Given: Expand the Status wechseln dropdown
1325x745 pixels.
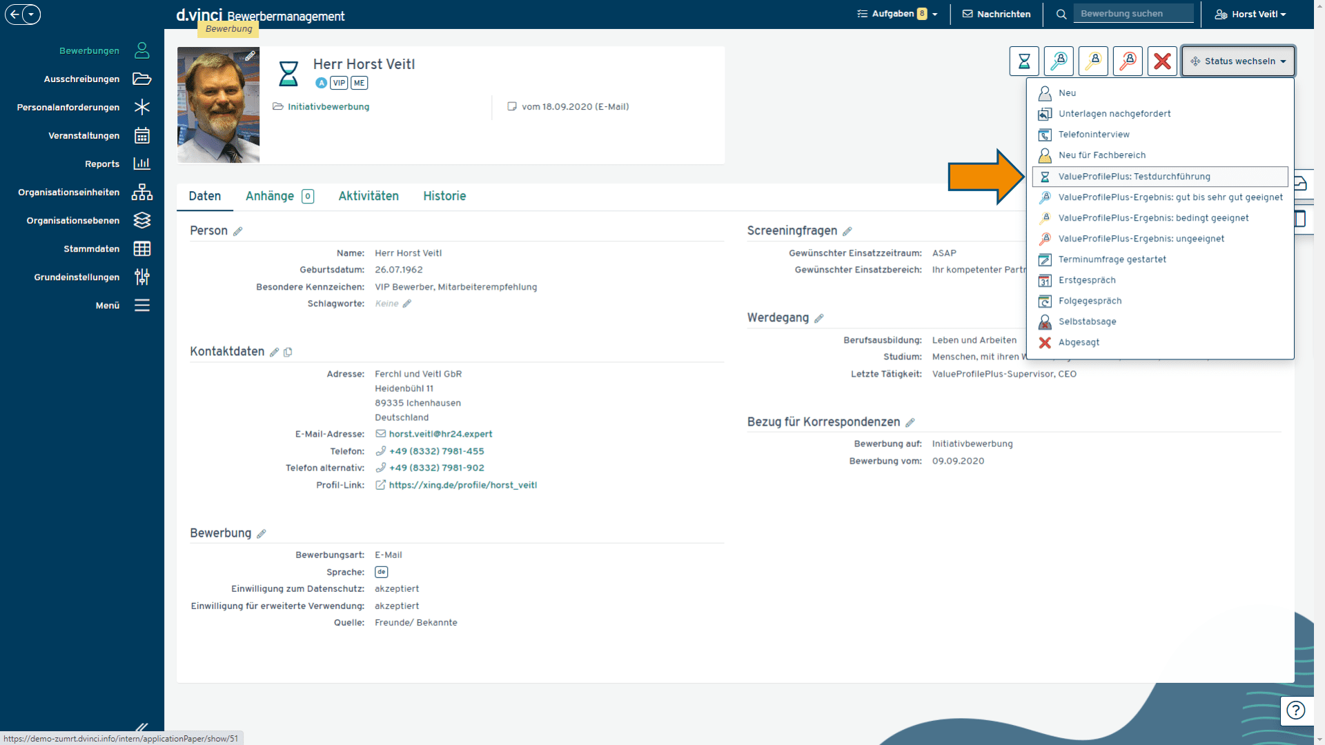Looking at the screenshot, I should (1239, 61).
